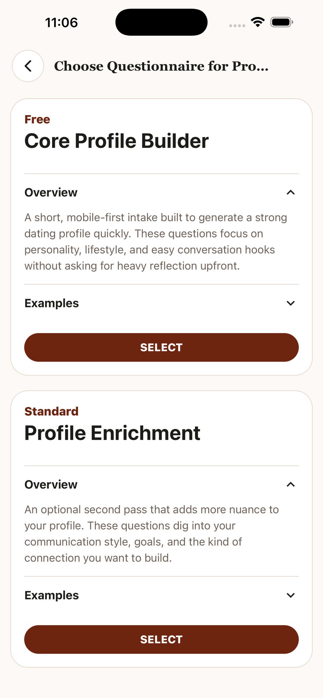Tap the Profile Enrichment heading

tap(112, 433)
